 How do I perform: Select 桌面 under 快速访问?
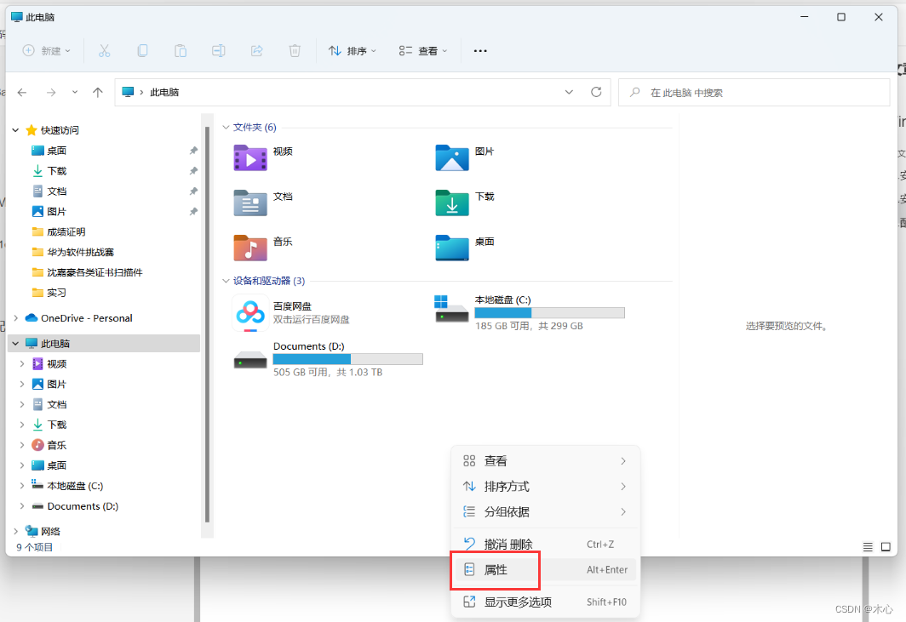[x=56, y=151]
